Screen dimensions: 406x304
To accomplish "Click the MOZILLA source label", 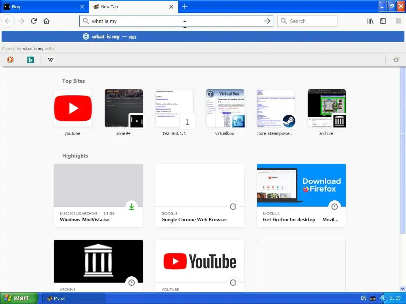I will pyautogui.click(x=271, y=213).
